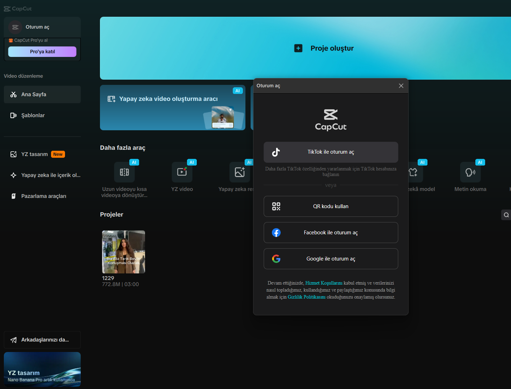511x389 pixels.
Task: Open the YZ video tool icon
Action: pyautogui.click(x=182, y=172)
